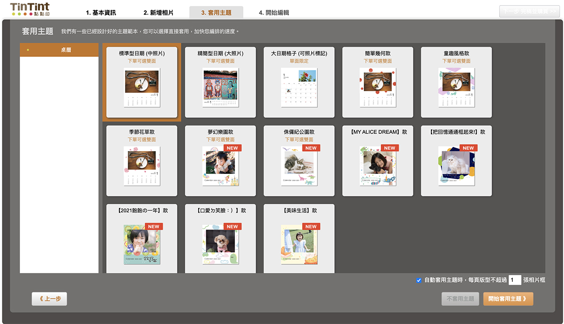
Task: Choose the 童趣風格款 theme thumbnail
Action: (456, 82)
